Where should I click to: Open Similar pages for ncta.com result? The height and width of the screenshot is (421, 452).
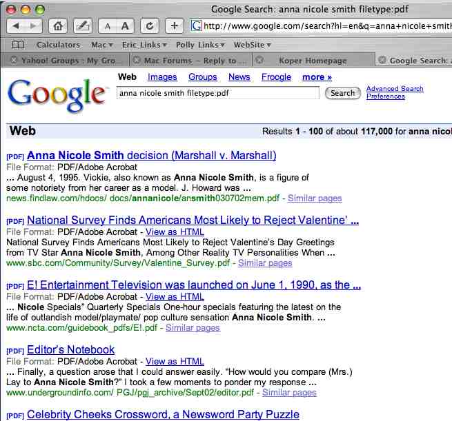coord(193,327)
